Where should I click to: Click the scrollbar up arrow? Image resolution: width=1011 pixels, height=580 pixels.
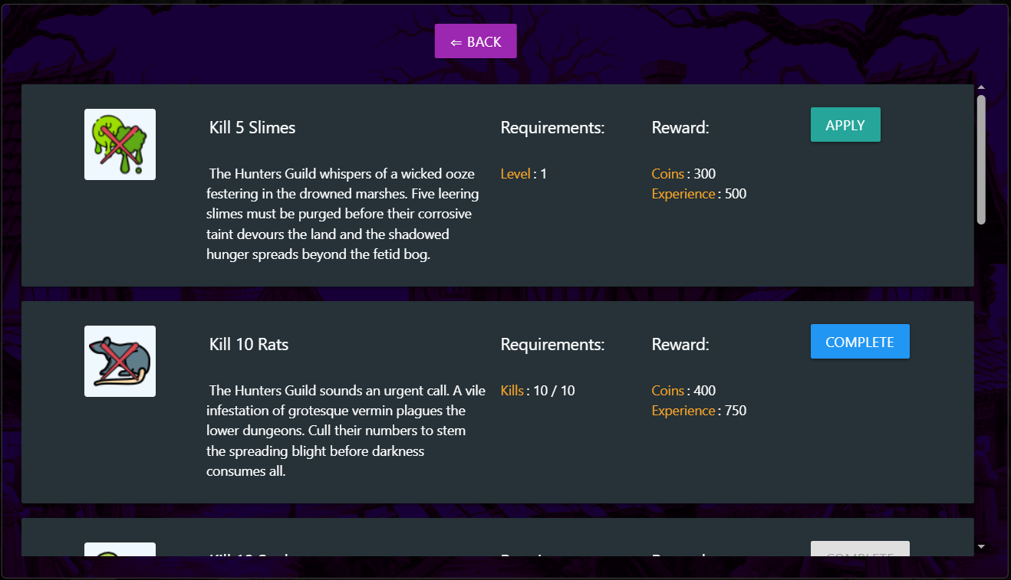tap(981, 88)
